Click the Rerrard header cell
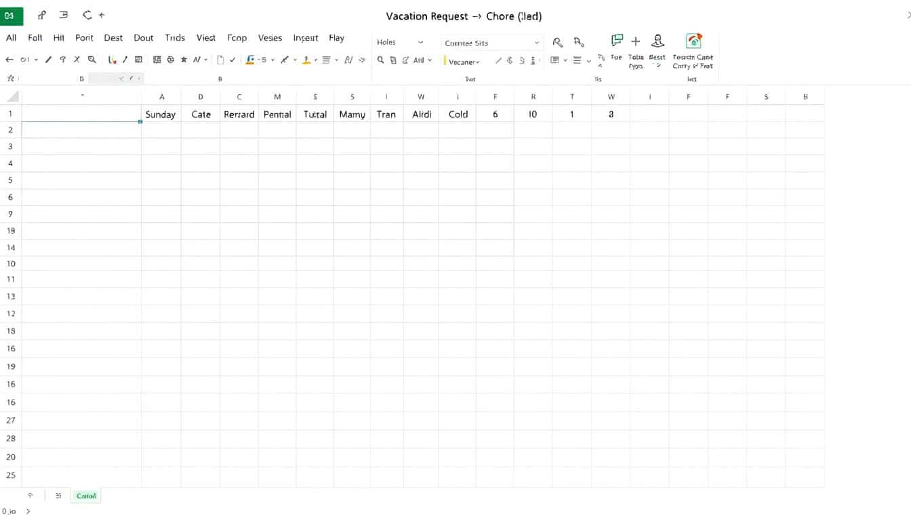This screenshot has height=520, width=911. (x=239, y=114)
